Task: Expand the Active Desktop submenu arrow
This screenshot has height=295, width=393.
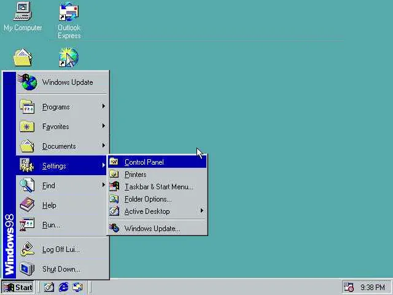Action: point(202,211)
